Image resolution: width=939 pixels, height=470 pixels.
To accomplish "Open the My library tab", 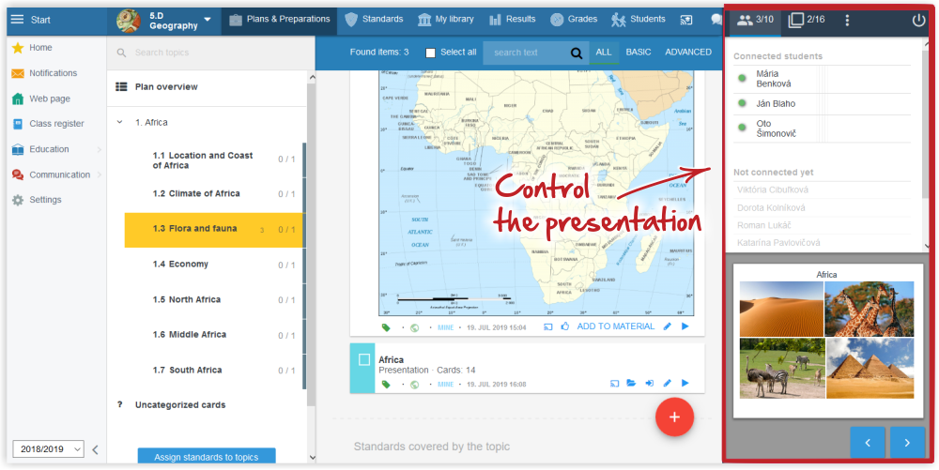I will coord(445,19).
